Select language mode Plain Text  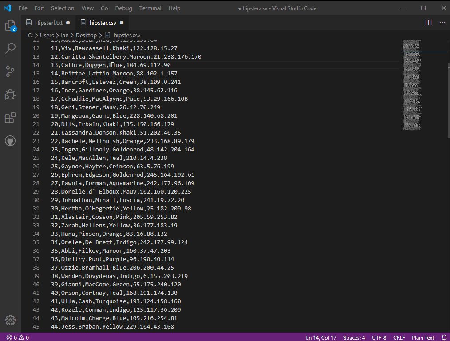point(423,337)
